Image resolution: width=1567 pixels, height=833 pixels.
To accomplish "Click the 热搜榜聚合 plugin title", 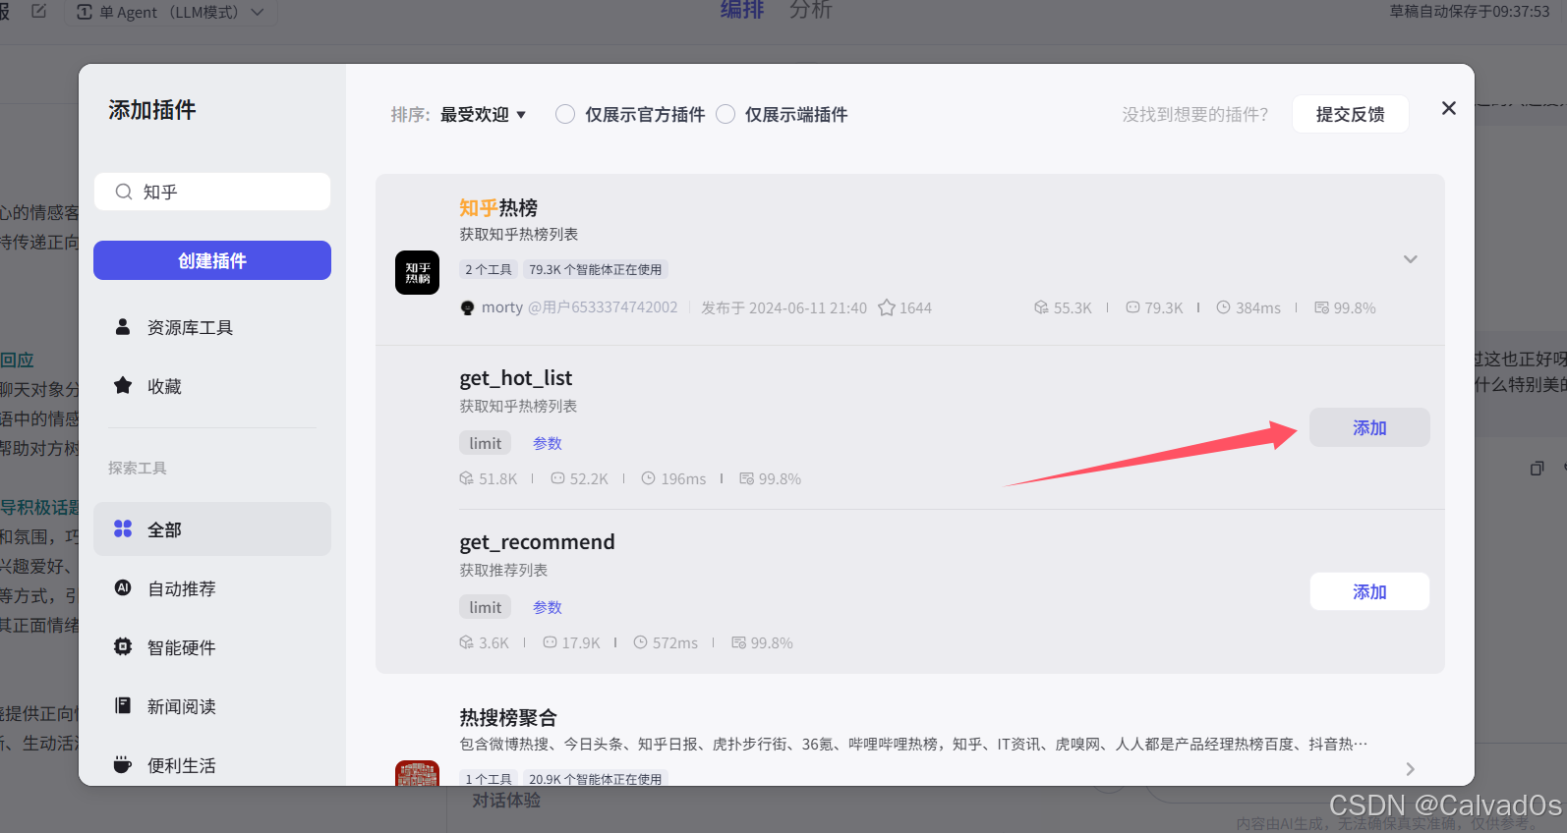I will [x=508, y=717].
